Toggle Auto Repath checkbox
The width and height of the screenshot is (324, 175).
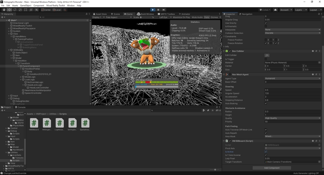[266, 133]
